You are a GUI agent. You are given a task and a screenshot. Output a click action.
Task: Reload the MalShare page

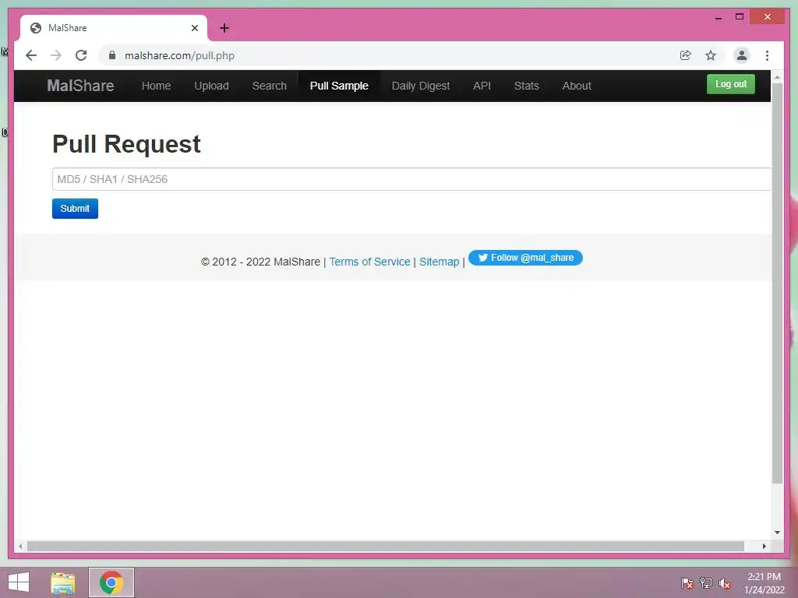(x=81, y=55)
